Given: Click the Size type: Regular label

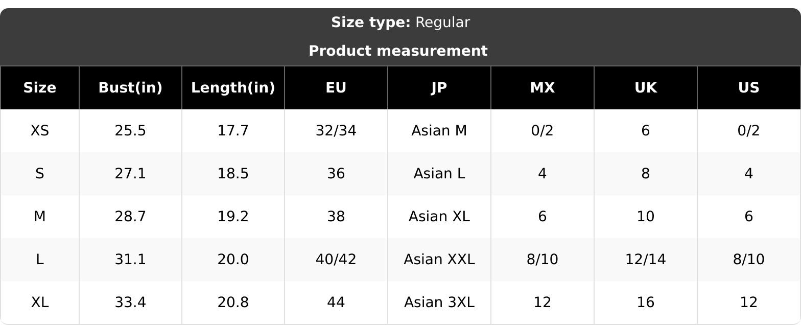Looking at the screenshot, I should (400, 22).
